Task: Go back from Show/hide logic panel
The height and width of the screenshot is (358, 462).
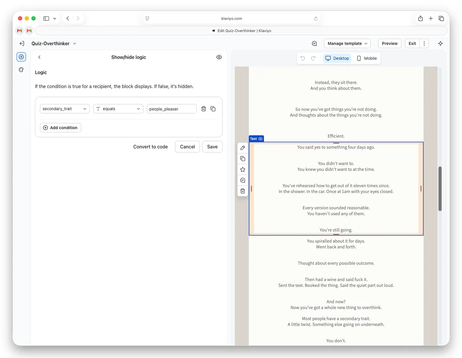Action: [39, 57]
